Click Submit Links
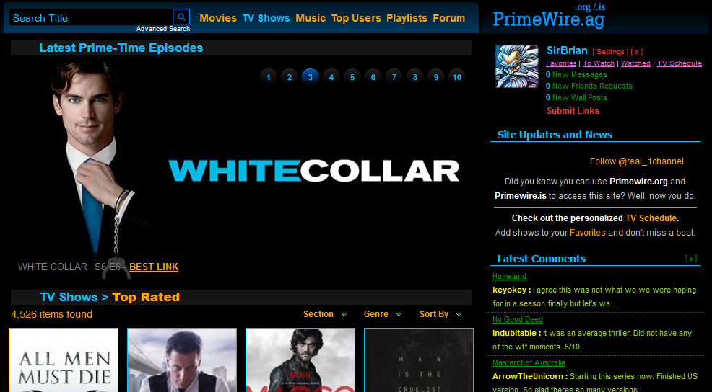The image size is (712, 392). [x=573, y=110]
